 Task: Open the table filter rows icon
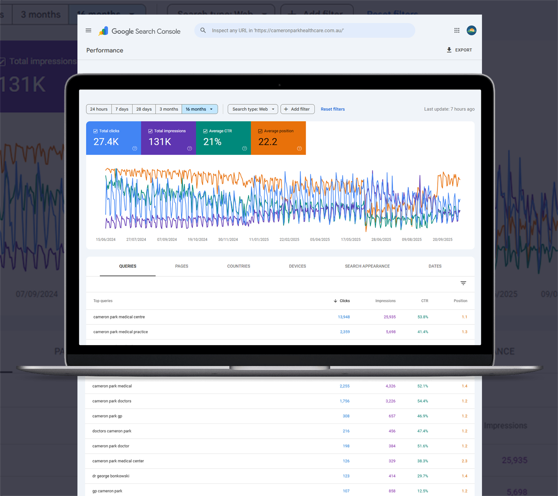(463, 283)
